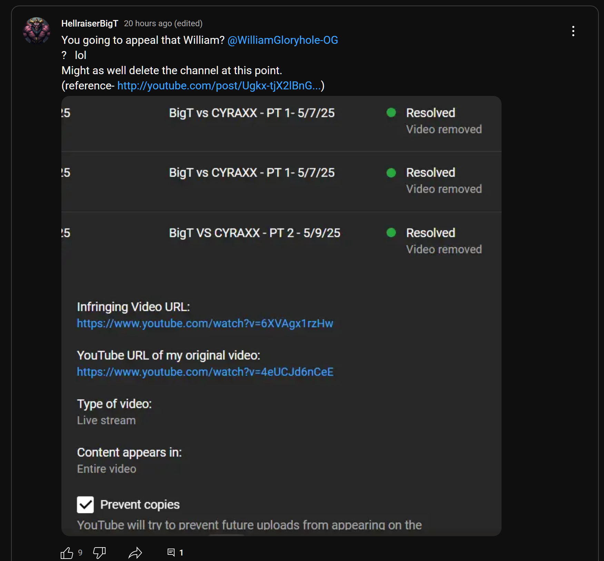Click the like count '9'
Viewport: 604px width, 561px height.
(80, 553)
